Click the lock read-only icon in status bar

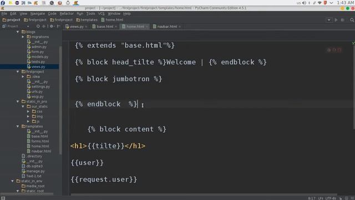(340, 198)
